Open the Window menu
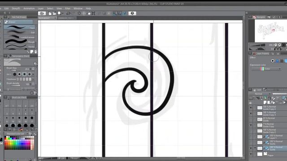 pos(78,8)
